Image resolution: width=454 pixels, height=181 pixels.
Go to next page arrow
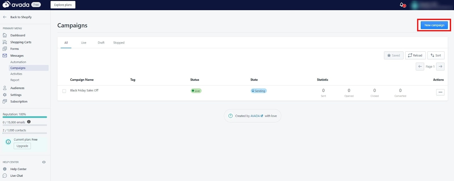[440, 66]
